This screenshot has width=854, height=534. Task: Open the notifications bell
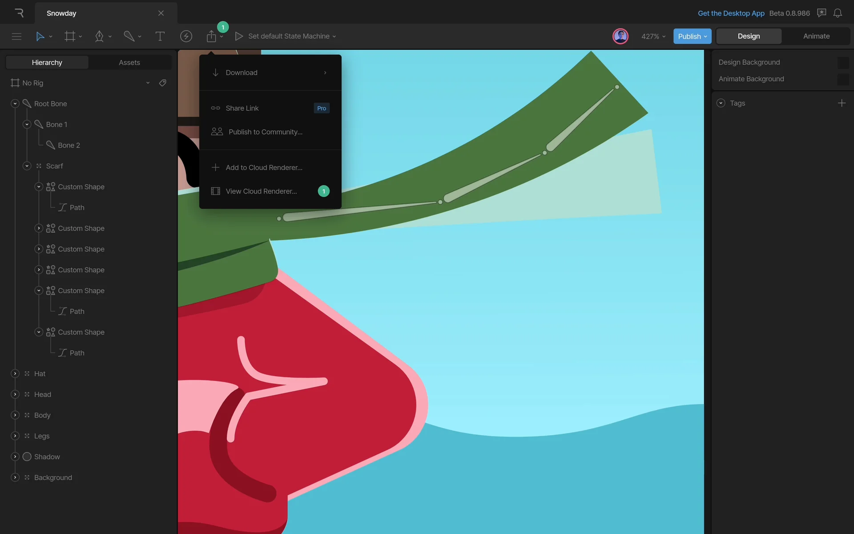tap(838, 13)
